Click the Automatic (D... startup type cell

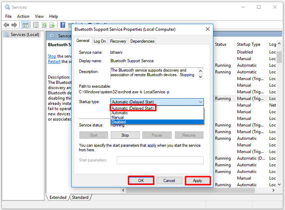251,158
